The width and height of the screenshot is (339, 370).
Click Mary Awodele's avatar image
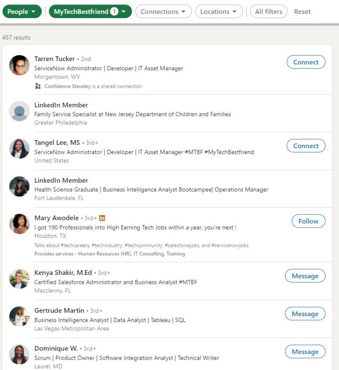[19, 224]
